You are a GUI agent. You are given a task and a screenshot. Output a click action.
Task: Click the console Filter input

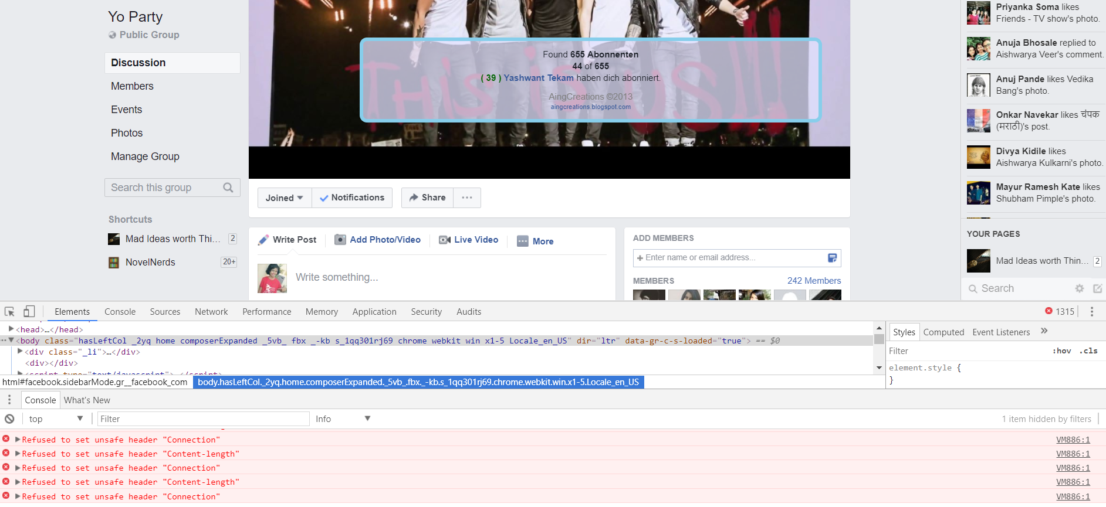pyautogui.click(x=203, y=418)
